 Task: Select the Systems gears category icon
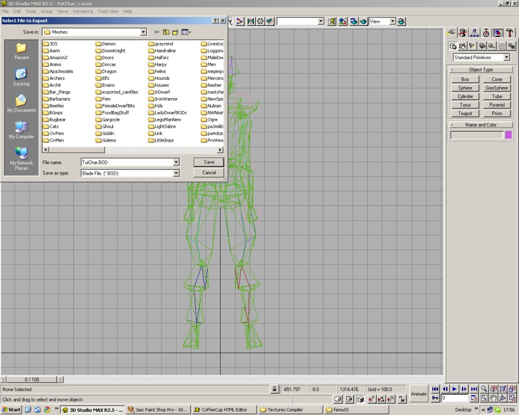click(511, 46)
